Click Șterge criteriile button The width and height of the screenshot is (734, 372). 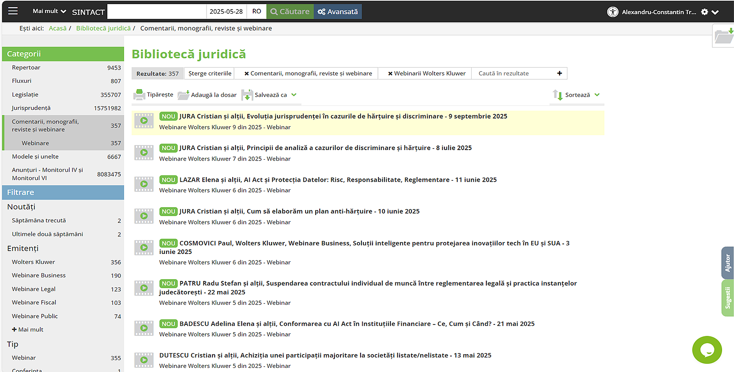coord(210,73)
